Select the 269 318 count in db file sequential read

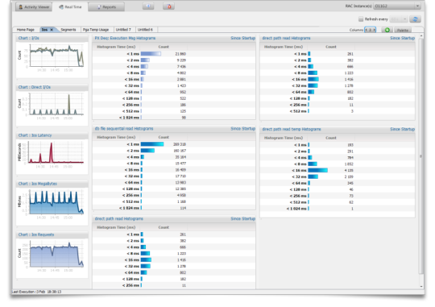(180, 144)
